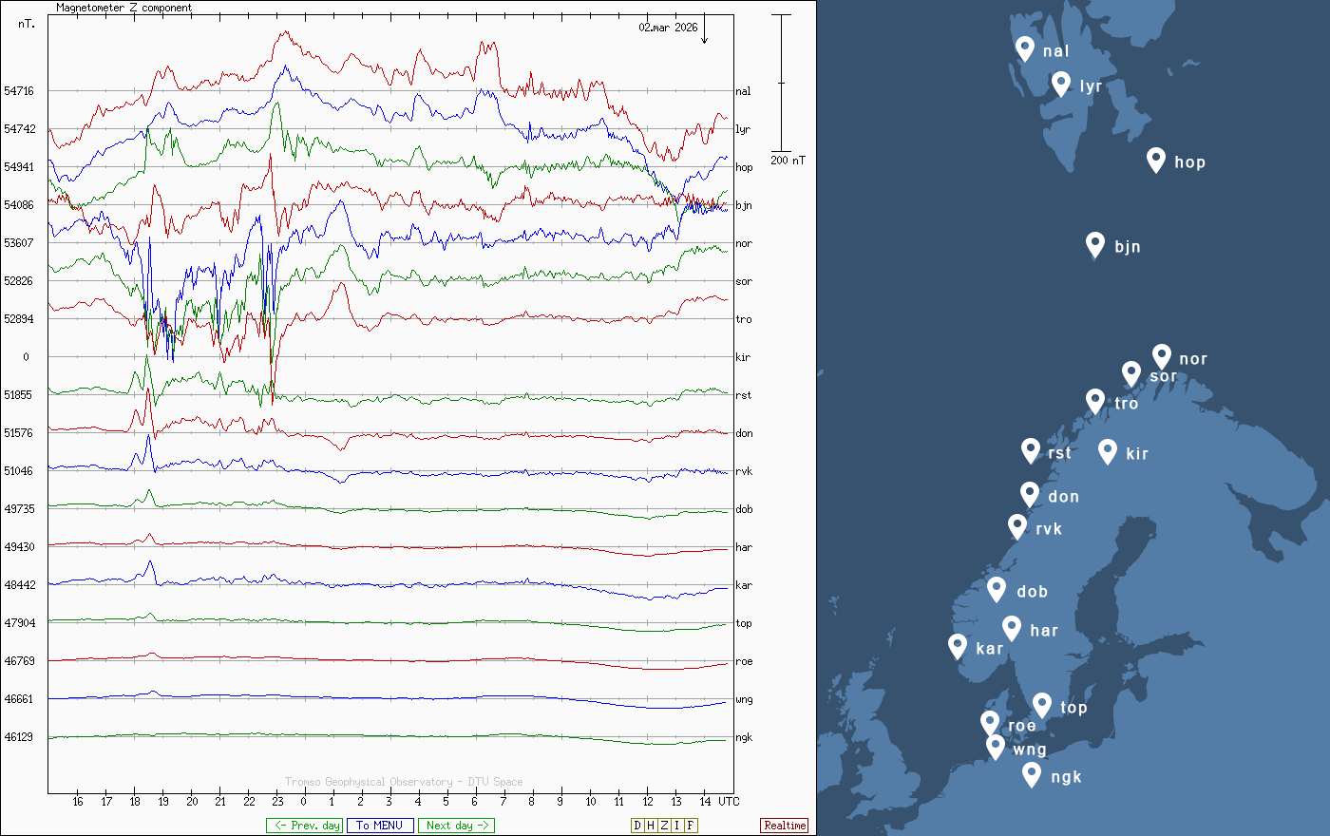Go to previous day's plot
Screen dimensions: 1330x836
[x=306, y=826]
